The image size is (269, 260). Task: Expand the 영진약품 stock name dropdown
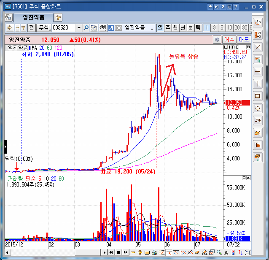152,28
